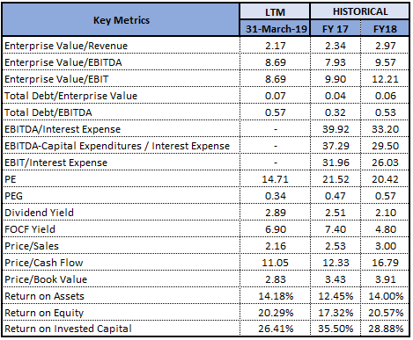Click the 31-March-19 date header
Viewport: 413px width, 340px height.
click(x=276, y=29)
